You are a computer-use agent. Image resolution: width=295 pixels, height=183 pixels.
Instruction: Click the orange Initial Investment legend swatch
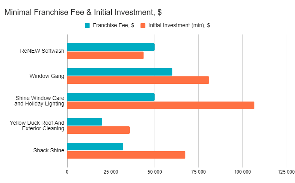coord(143,26)
